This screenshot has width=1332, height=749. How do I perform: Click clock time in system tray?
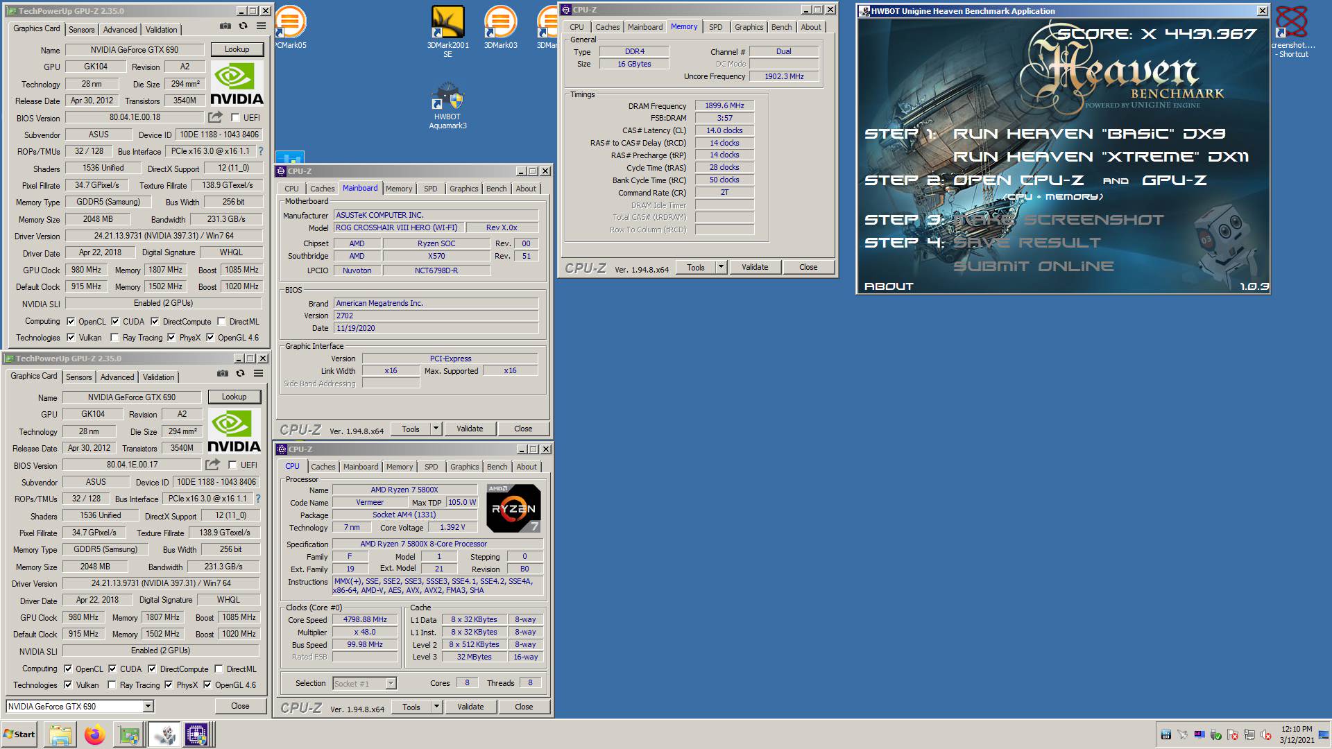click(x=1297, y=729)
